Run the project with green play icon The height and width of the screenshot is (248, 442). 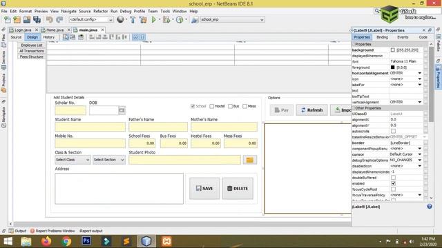click(153, 19)
